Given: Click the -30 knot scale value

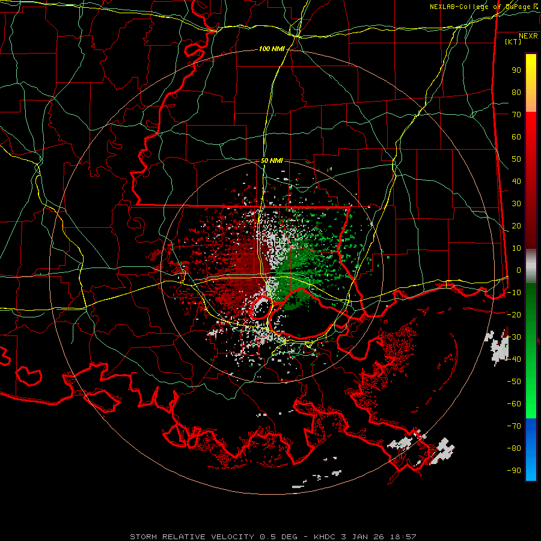Looking at the screenshot, I should (514, 337).
